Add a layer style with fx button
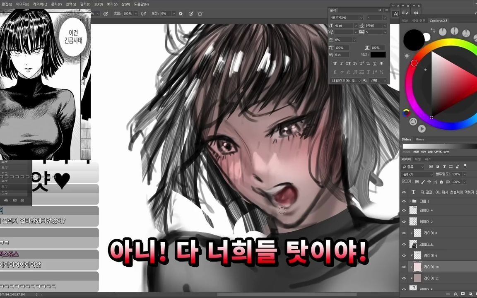 point(455,294)
